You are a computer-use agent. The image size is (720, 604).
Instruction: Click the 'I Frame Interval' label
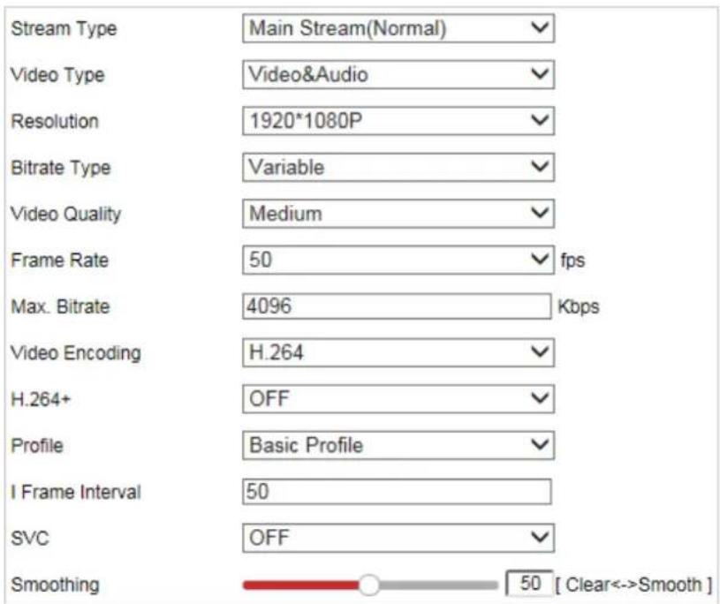76,493
